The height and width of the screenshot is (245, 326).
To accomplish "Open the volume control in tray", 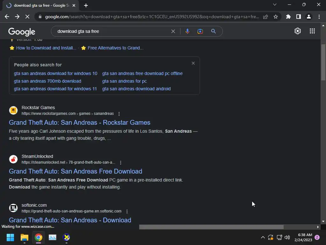I will [287, 237].
